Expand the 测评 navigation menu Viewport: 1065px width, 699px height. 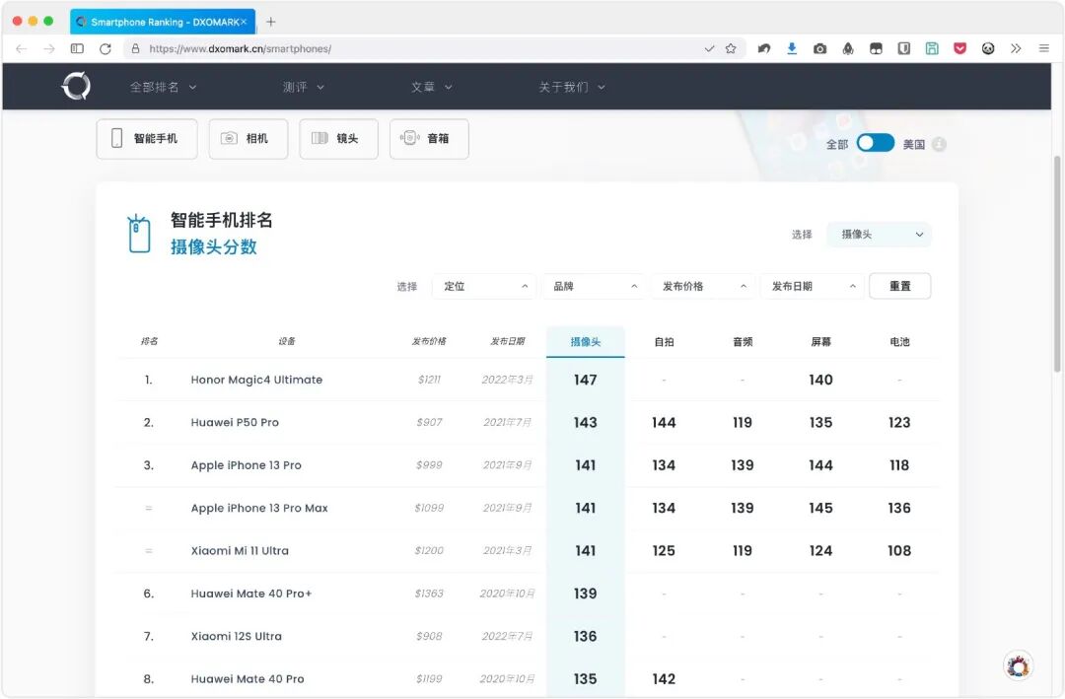tap(303, 87)
